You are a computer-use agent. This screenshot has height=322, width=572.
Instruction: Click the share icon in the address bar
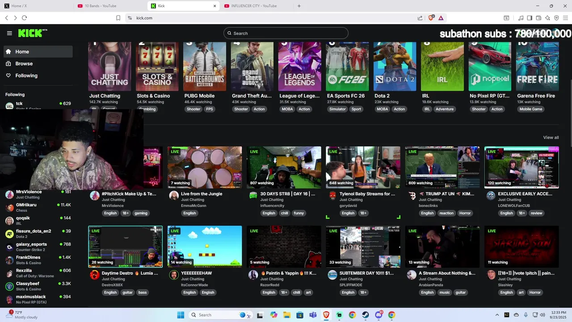420,18
